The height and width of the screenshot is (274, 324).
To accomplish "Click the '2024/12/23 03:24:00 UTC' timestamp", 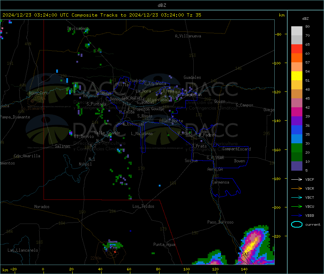I will pyautogui.click(x=36, y=15).
